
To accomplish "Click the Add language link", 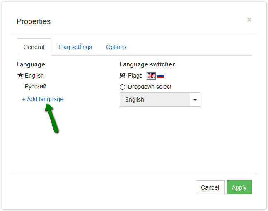I will [43, 99].
